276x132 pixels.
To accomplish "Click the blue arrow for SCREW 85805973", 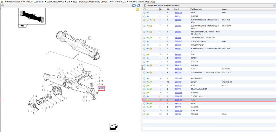I will pos(147,41).
